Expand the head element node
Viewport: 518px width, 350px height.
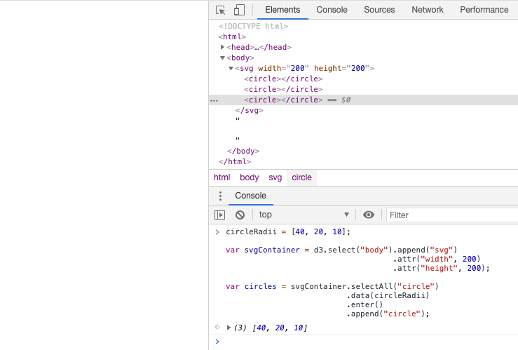(x=223, y=47)
